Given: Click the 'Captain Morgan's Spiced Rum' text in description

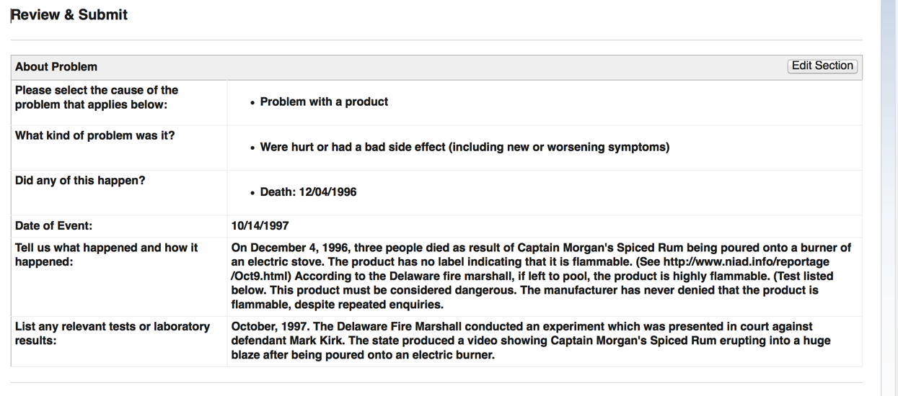Looking at the screenshot, I should [x=589, y=248].
